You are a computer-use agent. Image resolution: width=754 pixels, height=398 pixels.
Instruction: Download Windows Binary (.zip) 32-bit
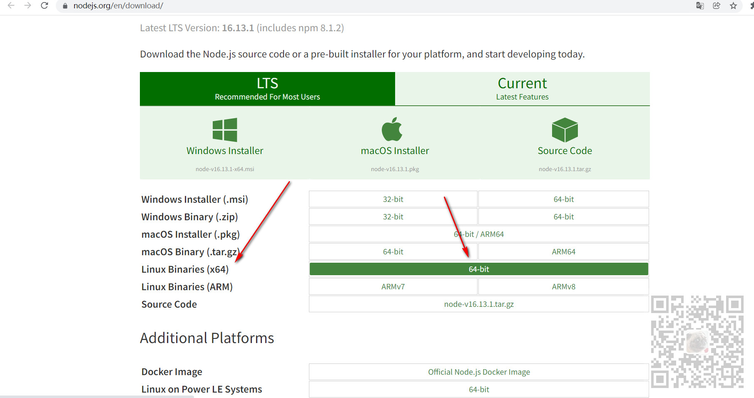click(x=393, y=216)
